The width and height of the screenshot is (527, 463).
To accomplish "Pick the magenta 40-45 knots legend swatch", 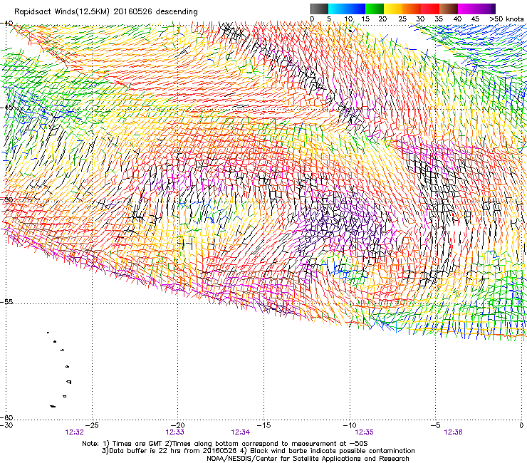I will [467, 9].
